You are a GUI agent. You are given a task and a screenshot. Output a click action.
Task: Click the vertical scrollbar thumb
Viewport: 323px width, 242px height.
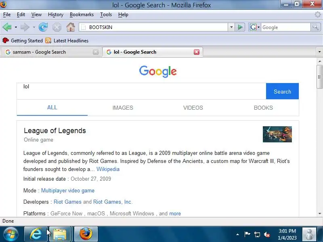coord(319,77)
